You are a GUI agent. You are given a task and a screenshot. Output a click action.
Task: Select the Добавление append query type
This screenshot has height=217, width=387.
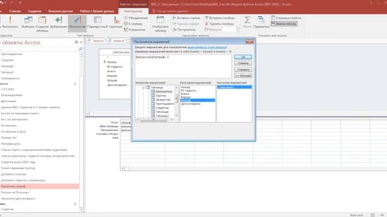(59, 23)
